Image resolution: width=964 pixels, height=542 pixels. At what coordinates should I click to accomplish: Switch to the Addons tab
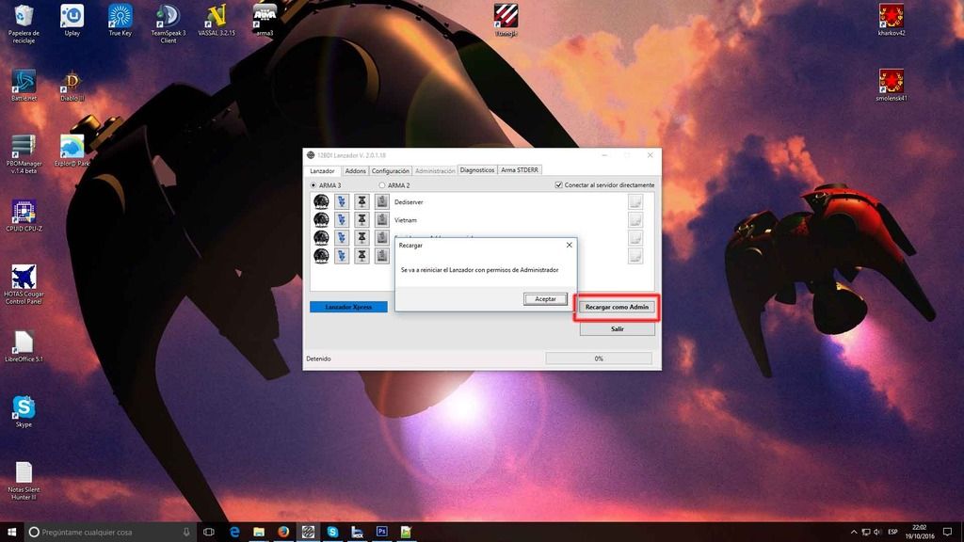355,171
